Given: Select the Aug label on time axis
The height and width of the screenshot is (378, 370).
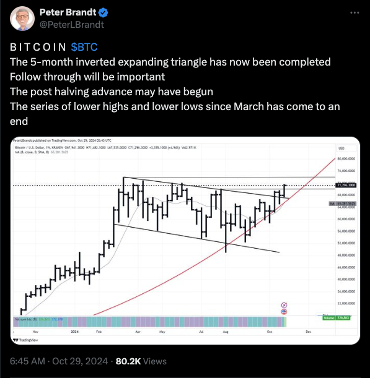Looking at the screenshot, I should pyautogui.click(x=226, y=332).
